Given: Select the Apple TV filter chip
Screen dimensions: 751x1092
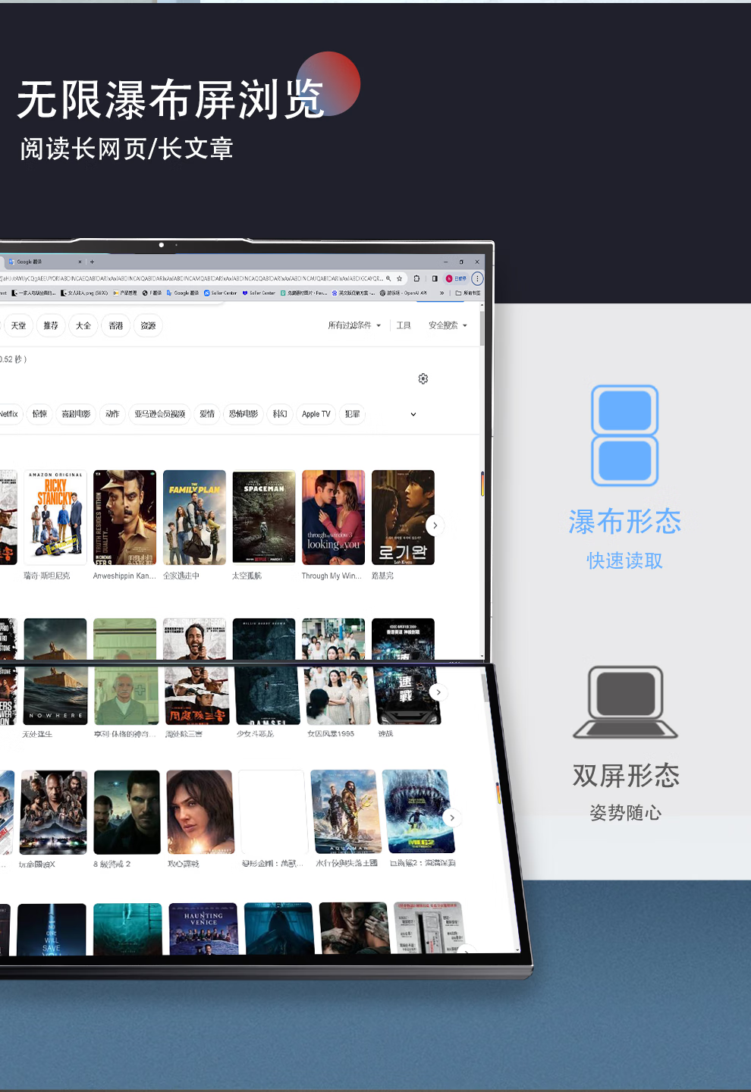Looking at the screenshot, I should [316, 414].
